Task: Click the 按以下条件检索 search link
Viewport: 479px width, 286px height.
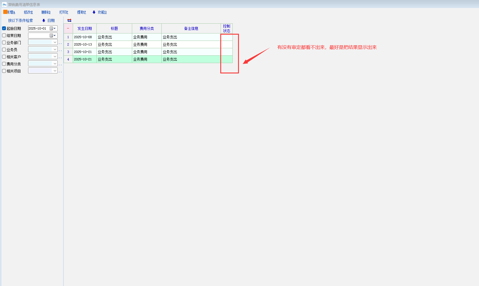Action: click(20, 20)
